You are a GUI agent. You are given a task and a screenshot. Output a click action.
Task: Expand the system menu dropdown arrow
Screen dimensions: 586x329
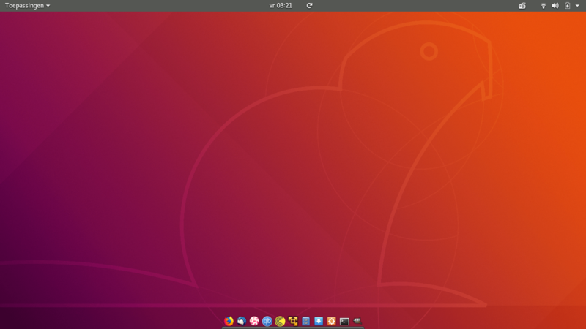(x=577, y=6)
